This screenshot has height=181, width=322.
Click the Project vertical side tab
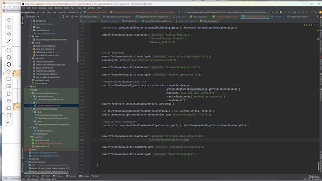pos(22,20)
